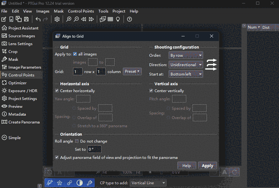Screen dimensions: 279x188
Task: Click the grid table icon in toolbar
Action: point(110,19)
